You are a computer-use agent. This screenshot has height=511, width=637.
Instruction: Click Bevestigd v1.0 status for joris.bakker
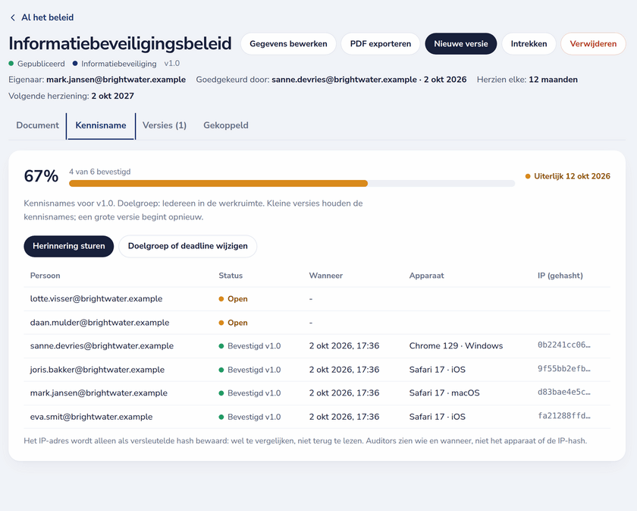[249, 370]
